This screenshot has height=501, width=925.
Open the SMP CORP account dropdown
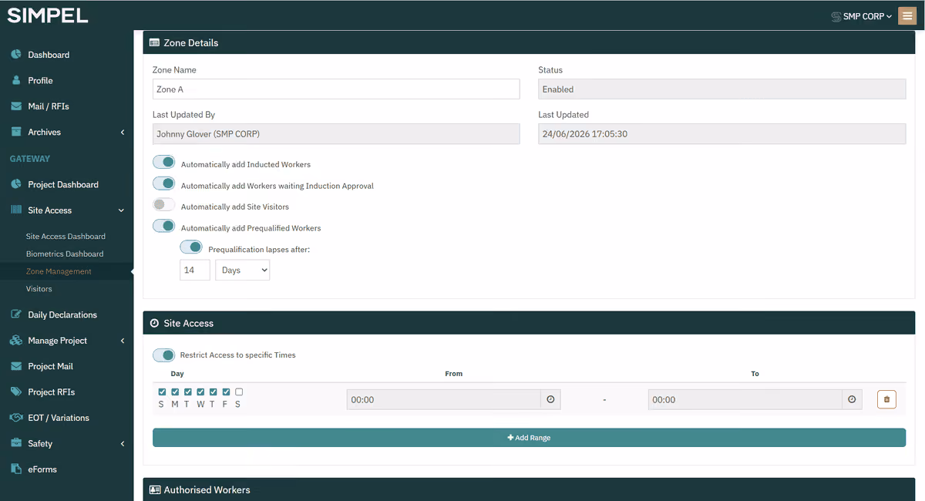[x=867, y=16]
